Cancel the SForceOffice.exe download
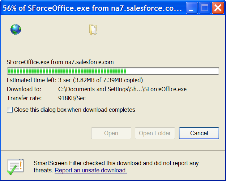The width and height of the screenshot is (226, 181). click(x=199, y=133)
